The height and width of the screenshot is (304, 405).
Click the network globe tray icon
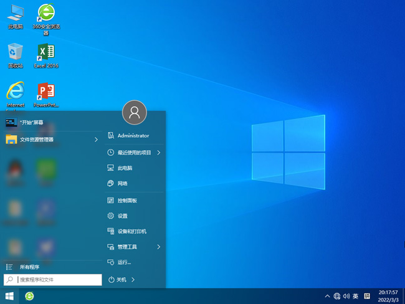pos(337,297)
